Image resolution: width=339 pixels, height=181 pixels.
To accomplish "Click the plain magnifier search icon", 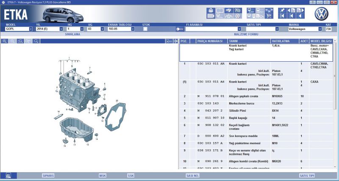I will 36,41.
